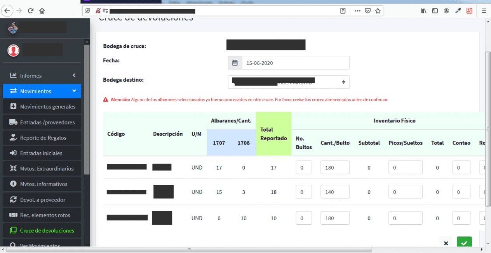Click the eyedropper extension icon

click(458, 11)
